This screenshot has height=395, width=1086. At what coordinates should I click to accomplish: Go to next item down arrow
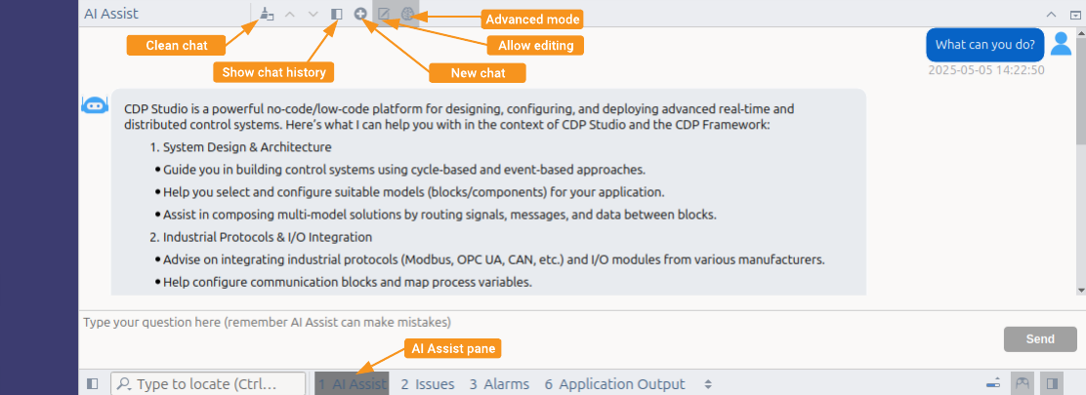tap(313, 14)
